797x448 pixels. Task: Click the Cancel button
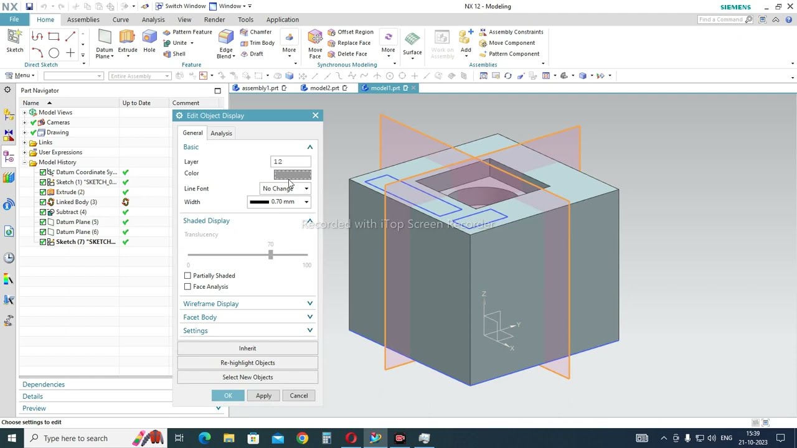click(298, 396)
